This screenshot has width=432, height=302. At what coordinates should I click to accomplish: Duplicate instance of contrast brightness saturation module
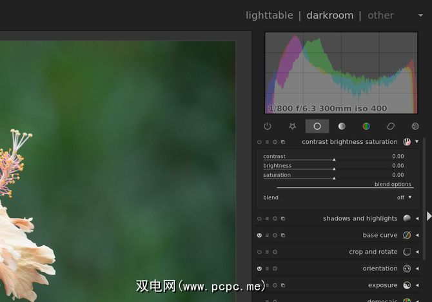[x=283, y=142]
